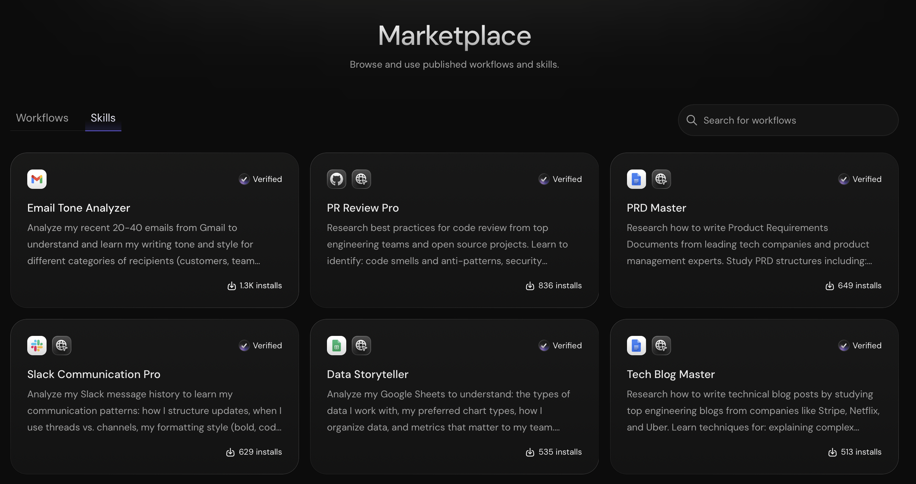916x484 pixels.
Task: Open the Slack Communication Pro card description
Action: 154,410
